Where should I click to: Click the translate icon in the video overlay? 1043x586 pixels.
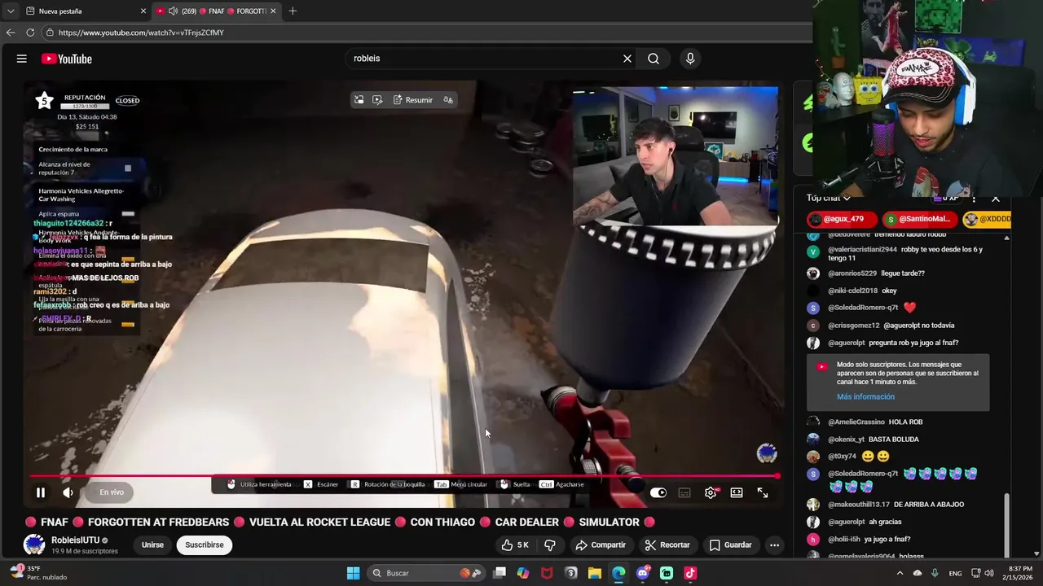tap(448, 100)
